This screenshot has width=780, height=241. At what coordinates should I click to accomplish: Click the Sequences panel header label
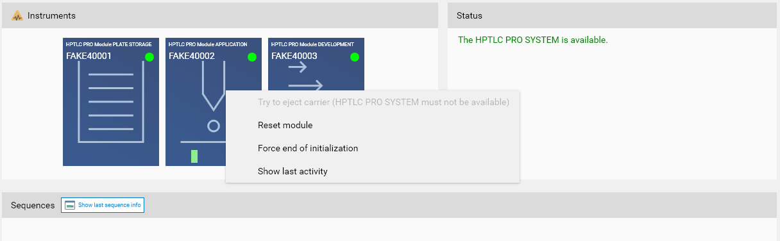[x=33, y=205]
